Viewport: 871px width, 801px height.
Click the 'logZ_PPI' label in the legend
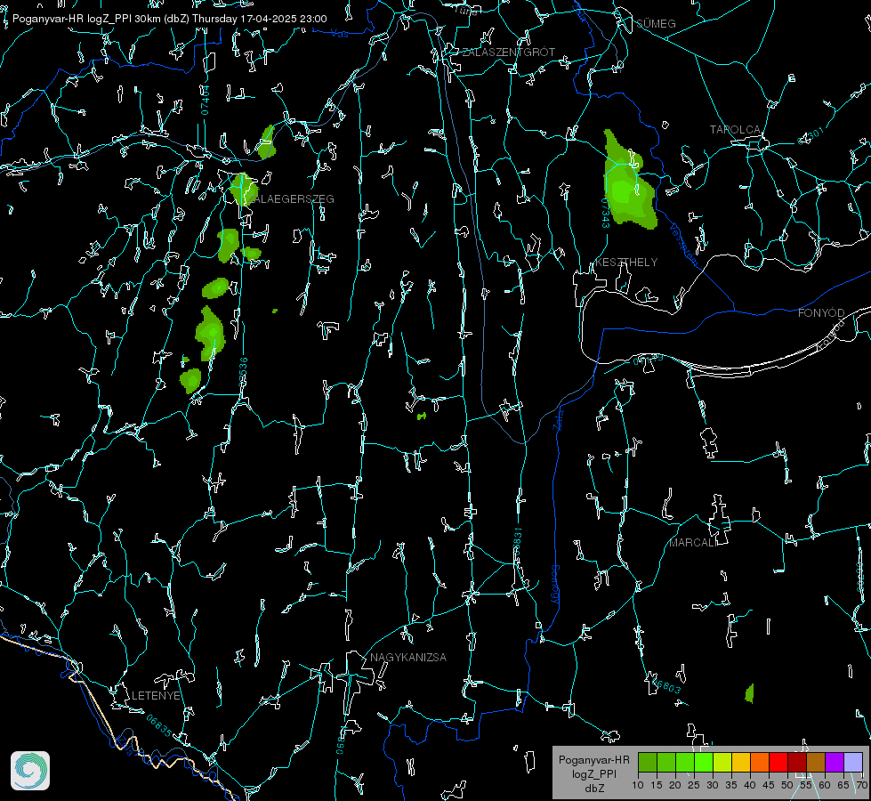tap(593, 773)
